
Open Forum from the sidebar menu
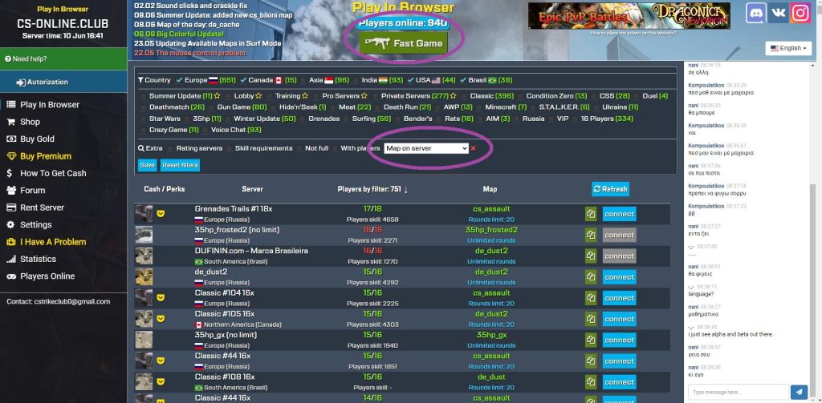(32, 191)
